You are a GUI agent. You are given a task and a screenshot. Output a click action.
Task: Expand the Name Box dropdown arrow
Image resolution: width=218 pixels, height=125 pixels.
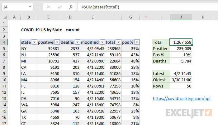(30, 7)
